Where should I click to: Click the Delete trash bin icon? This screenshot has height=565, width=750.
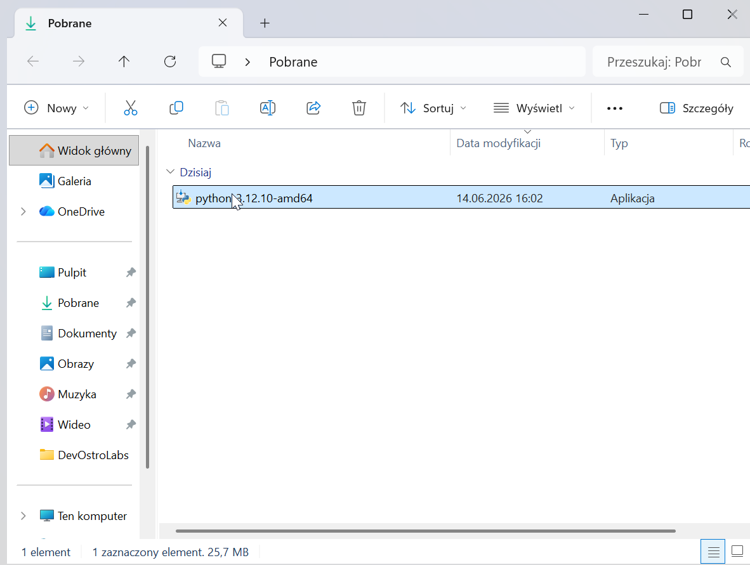tap(359, 108)
